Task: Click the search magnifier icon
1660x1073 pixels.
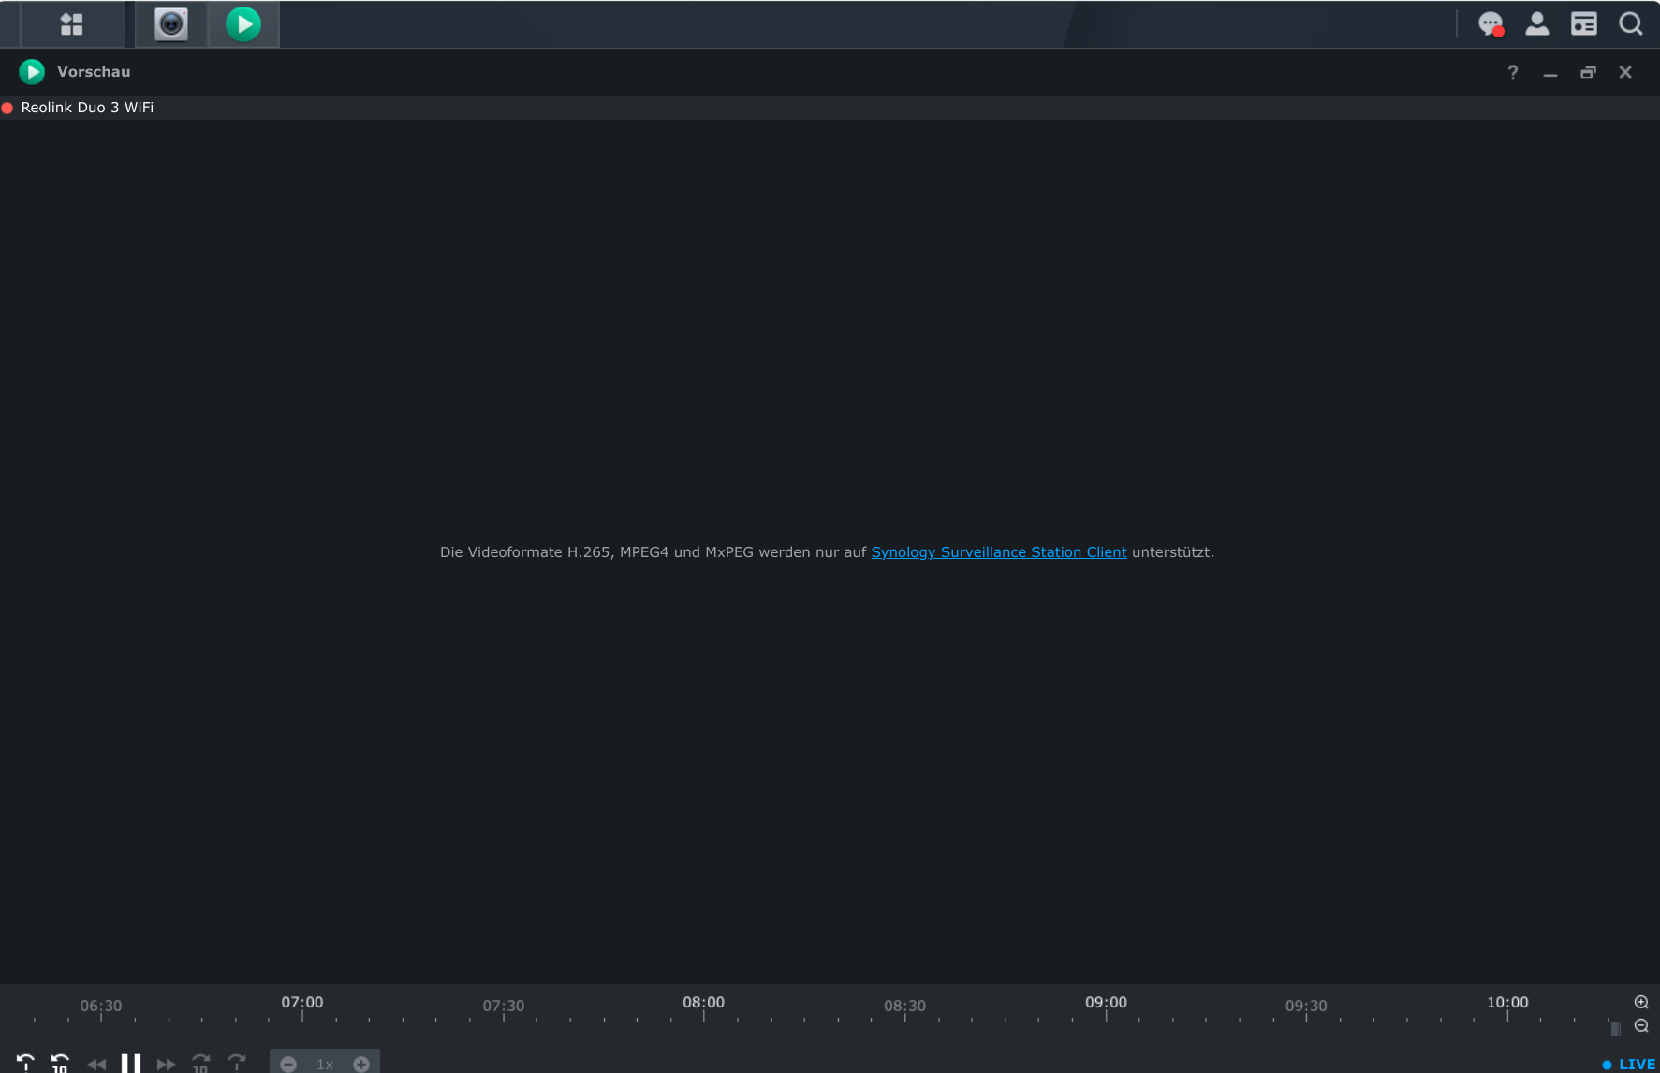Action: [1630, 24]
